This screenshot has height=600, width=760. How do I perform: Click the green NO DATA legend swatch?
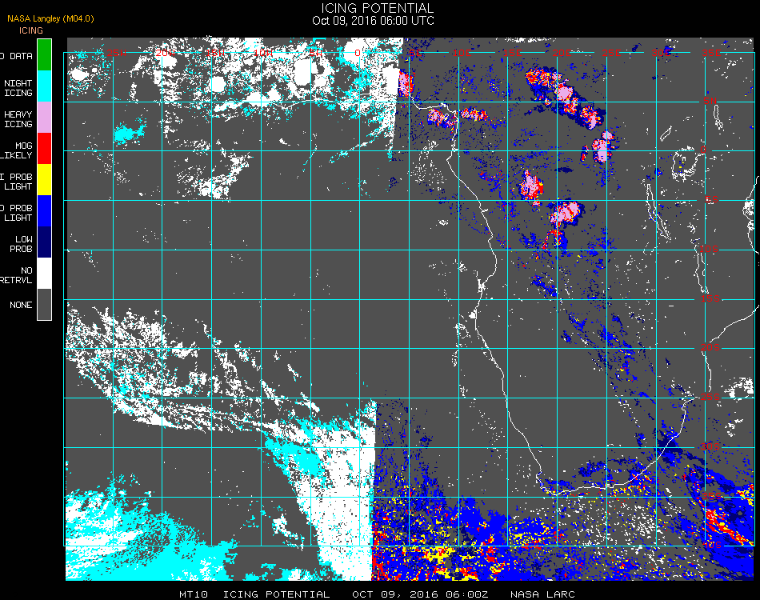tap(44, 54)
